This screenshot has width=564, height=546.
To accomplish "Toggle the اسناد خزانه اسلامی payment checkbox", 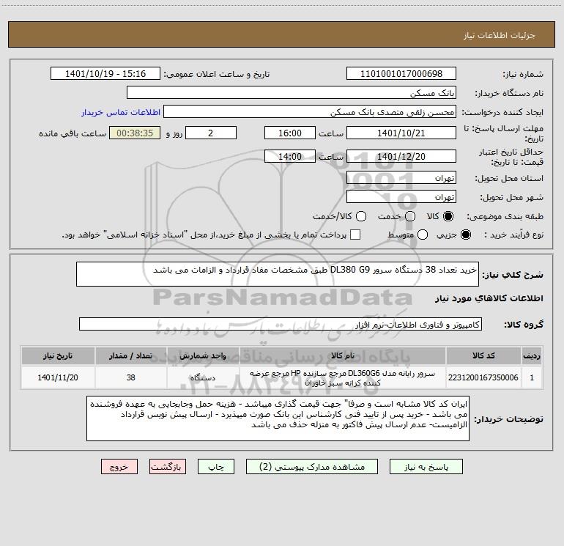I will point(355,235).
